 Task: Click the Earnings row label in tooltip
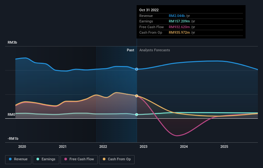point(146,21)
